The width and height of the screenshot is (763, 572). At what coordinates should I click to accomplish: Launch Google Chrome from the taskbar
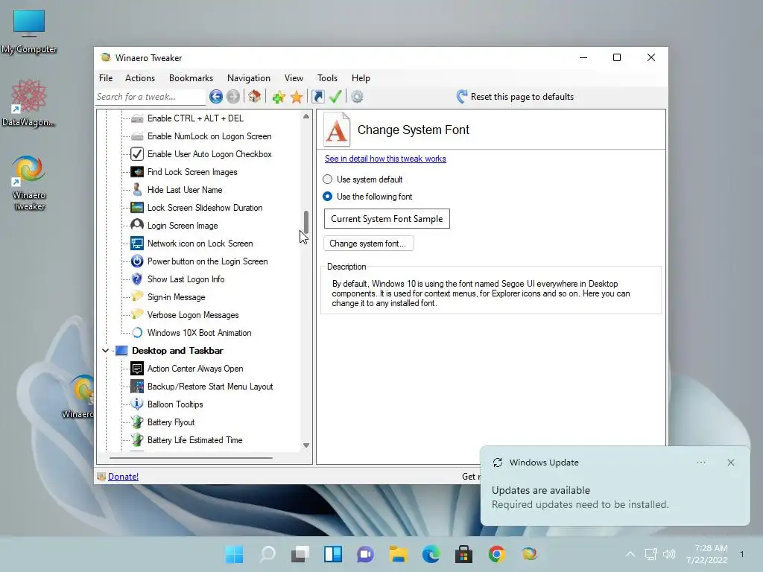[x=497, y=554]
